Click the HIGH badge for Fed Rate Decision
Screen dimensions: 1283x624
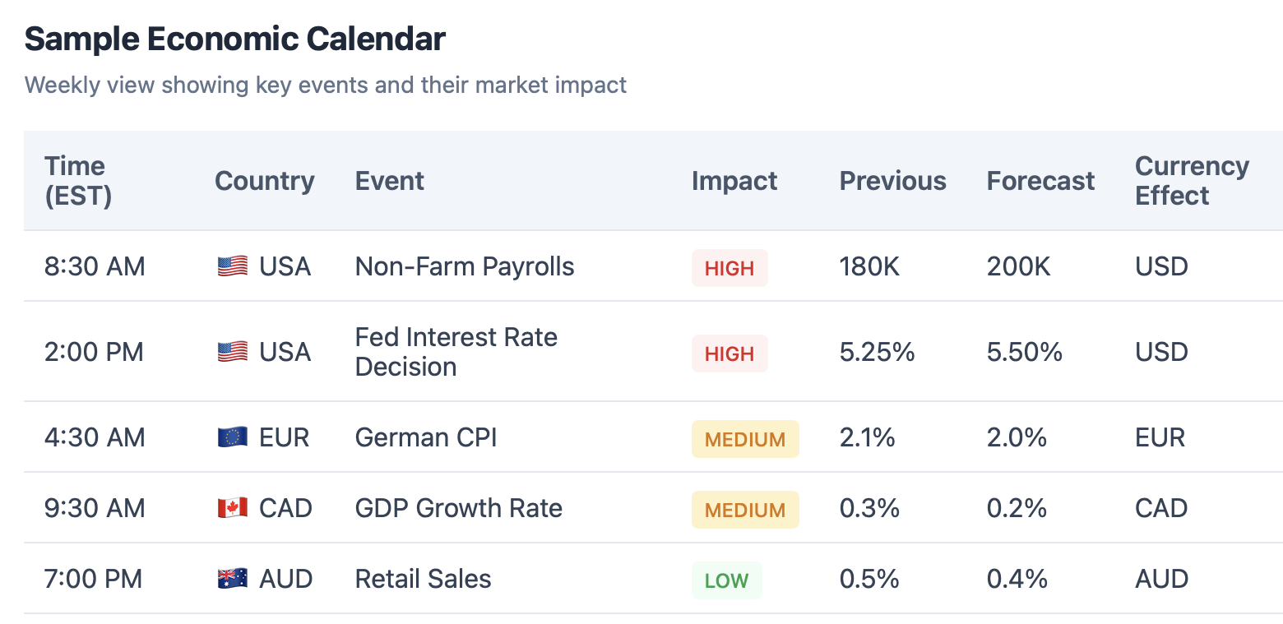(x=730, y=354)
